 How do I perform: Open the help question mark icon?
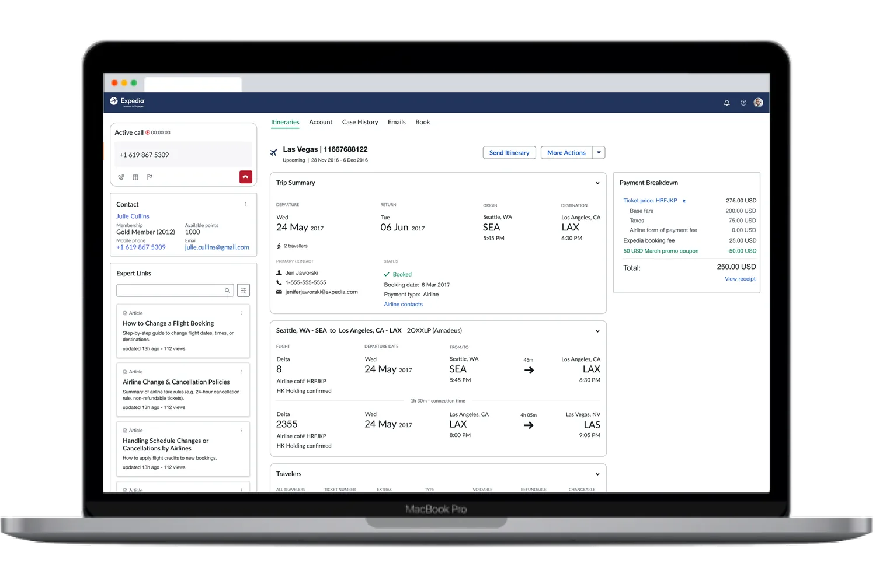coord(743,103)
